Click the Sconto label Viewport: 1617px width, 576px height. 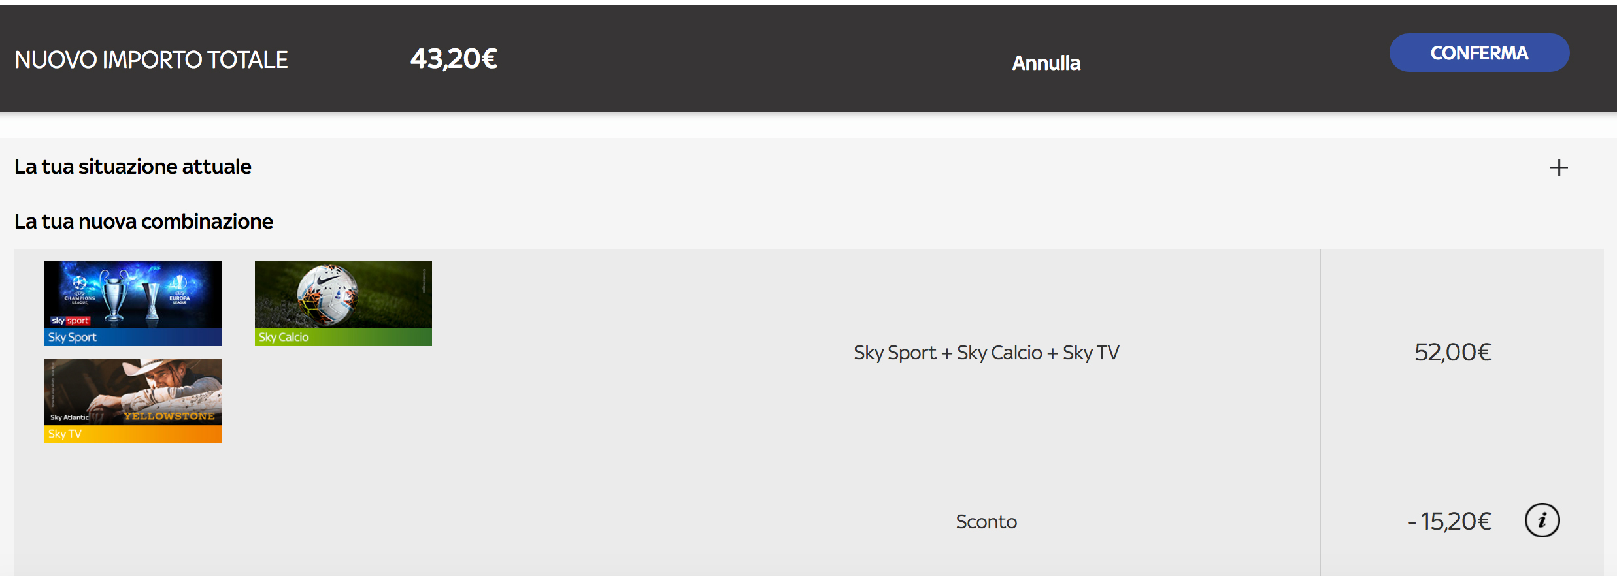coord(986,522)
